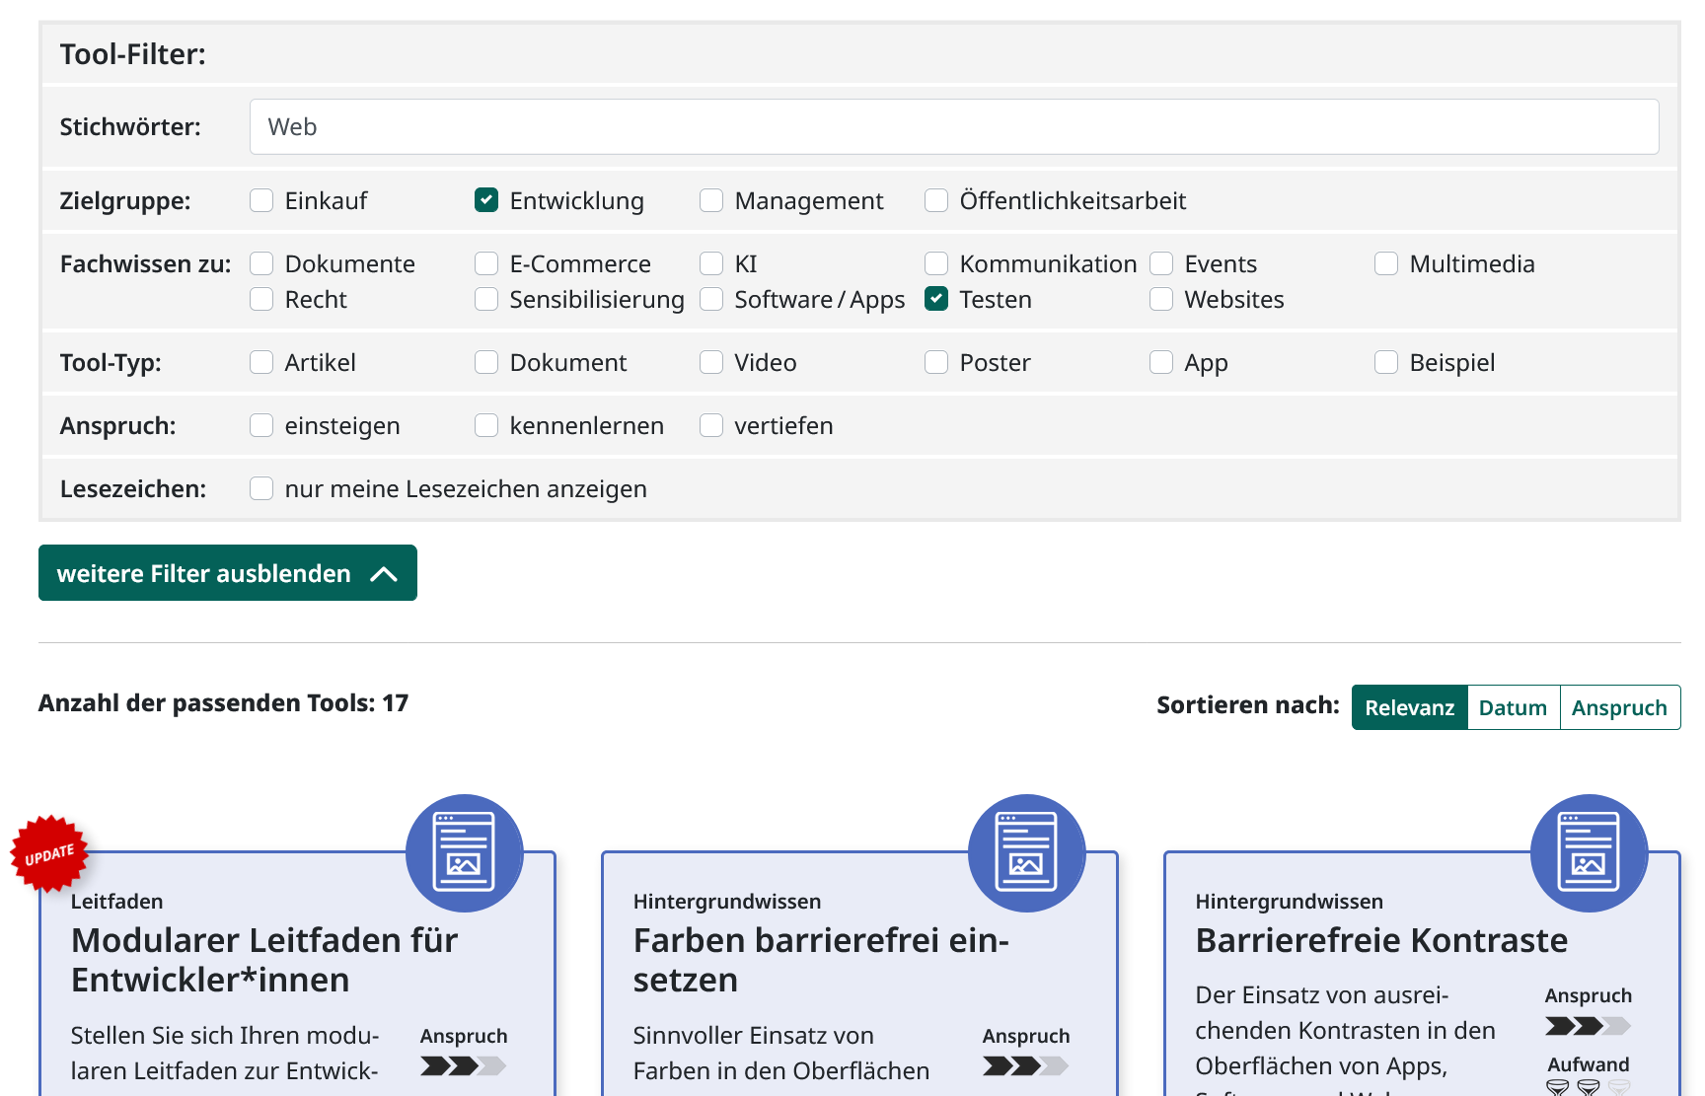Check the Video checkbox
The width and height of the screenshot is (1705, 1096).
[x=711, y=362]
